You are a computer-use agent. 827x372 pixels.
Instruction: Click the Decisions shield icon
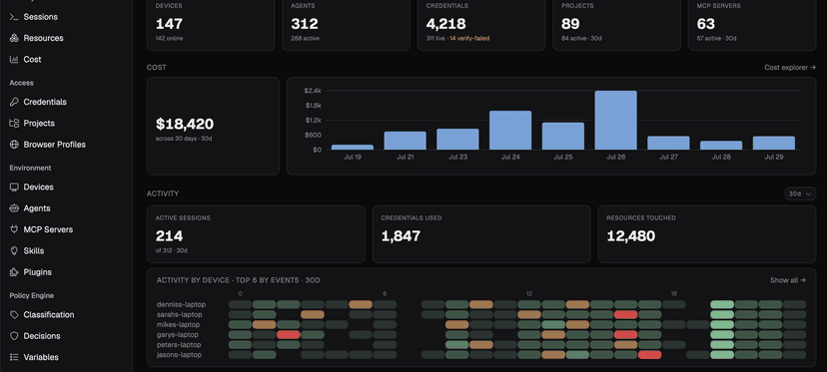[14, 336]
